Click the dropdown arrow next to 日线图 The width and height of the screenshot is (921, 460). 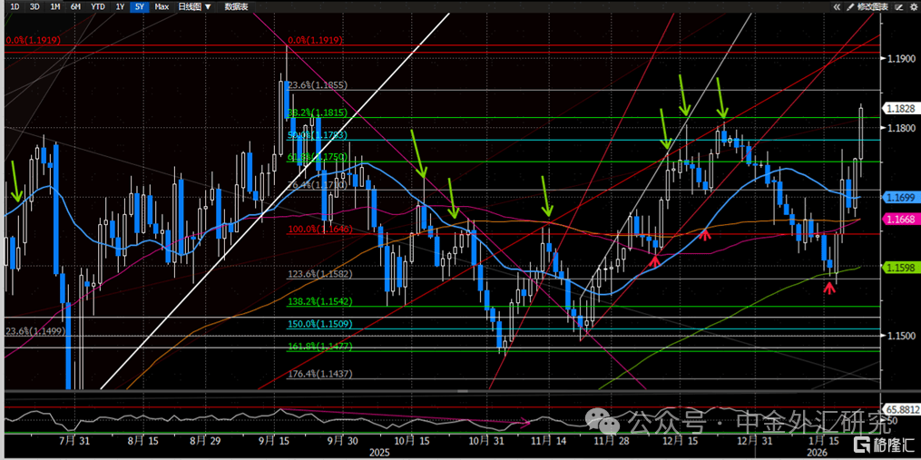click(209, 6)
